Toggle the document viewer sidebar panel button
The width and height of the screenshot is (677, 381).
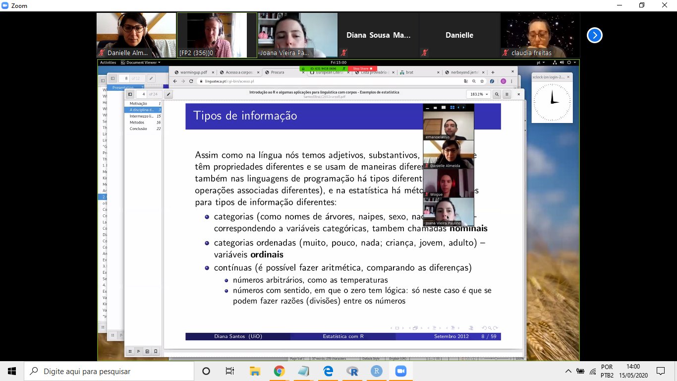(x=130, y=94)
